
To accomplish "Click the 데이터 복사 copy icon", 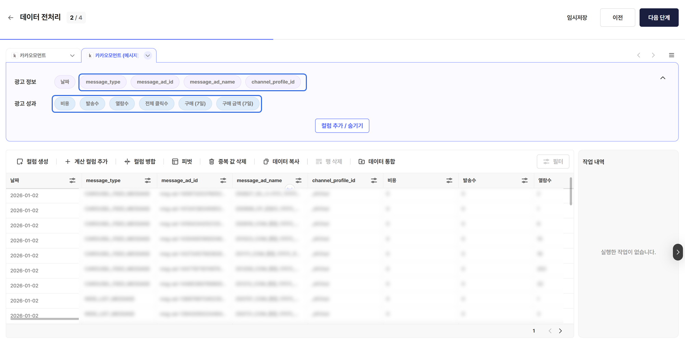I will point(266,162).
